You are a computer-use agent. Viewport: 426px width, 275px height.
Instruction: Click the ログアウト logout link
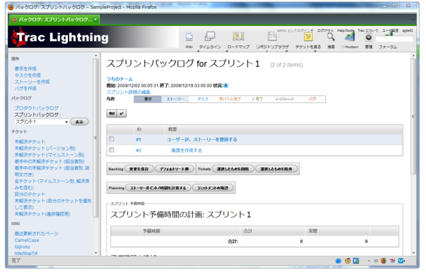[x=325, y=31]
